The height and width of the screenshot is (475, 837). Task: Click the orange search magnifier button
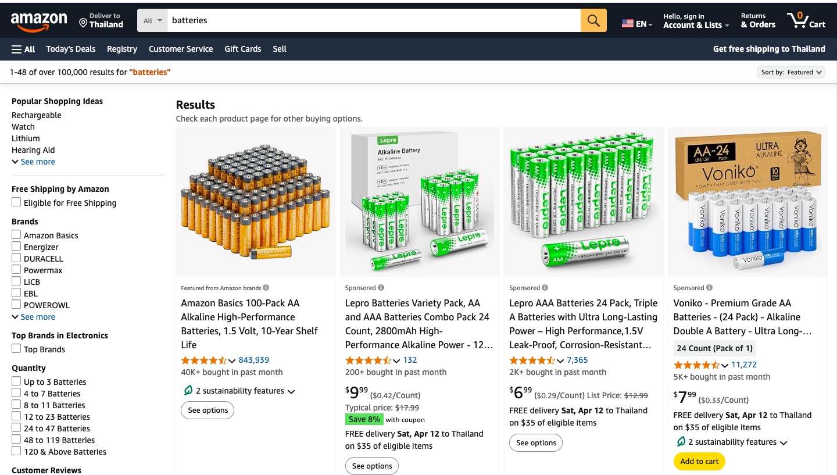point(593,20)
